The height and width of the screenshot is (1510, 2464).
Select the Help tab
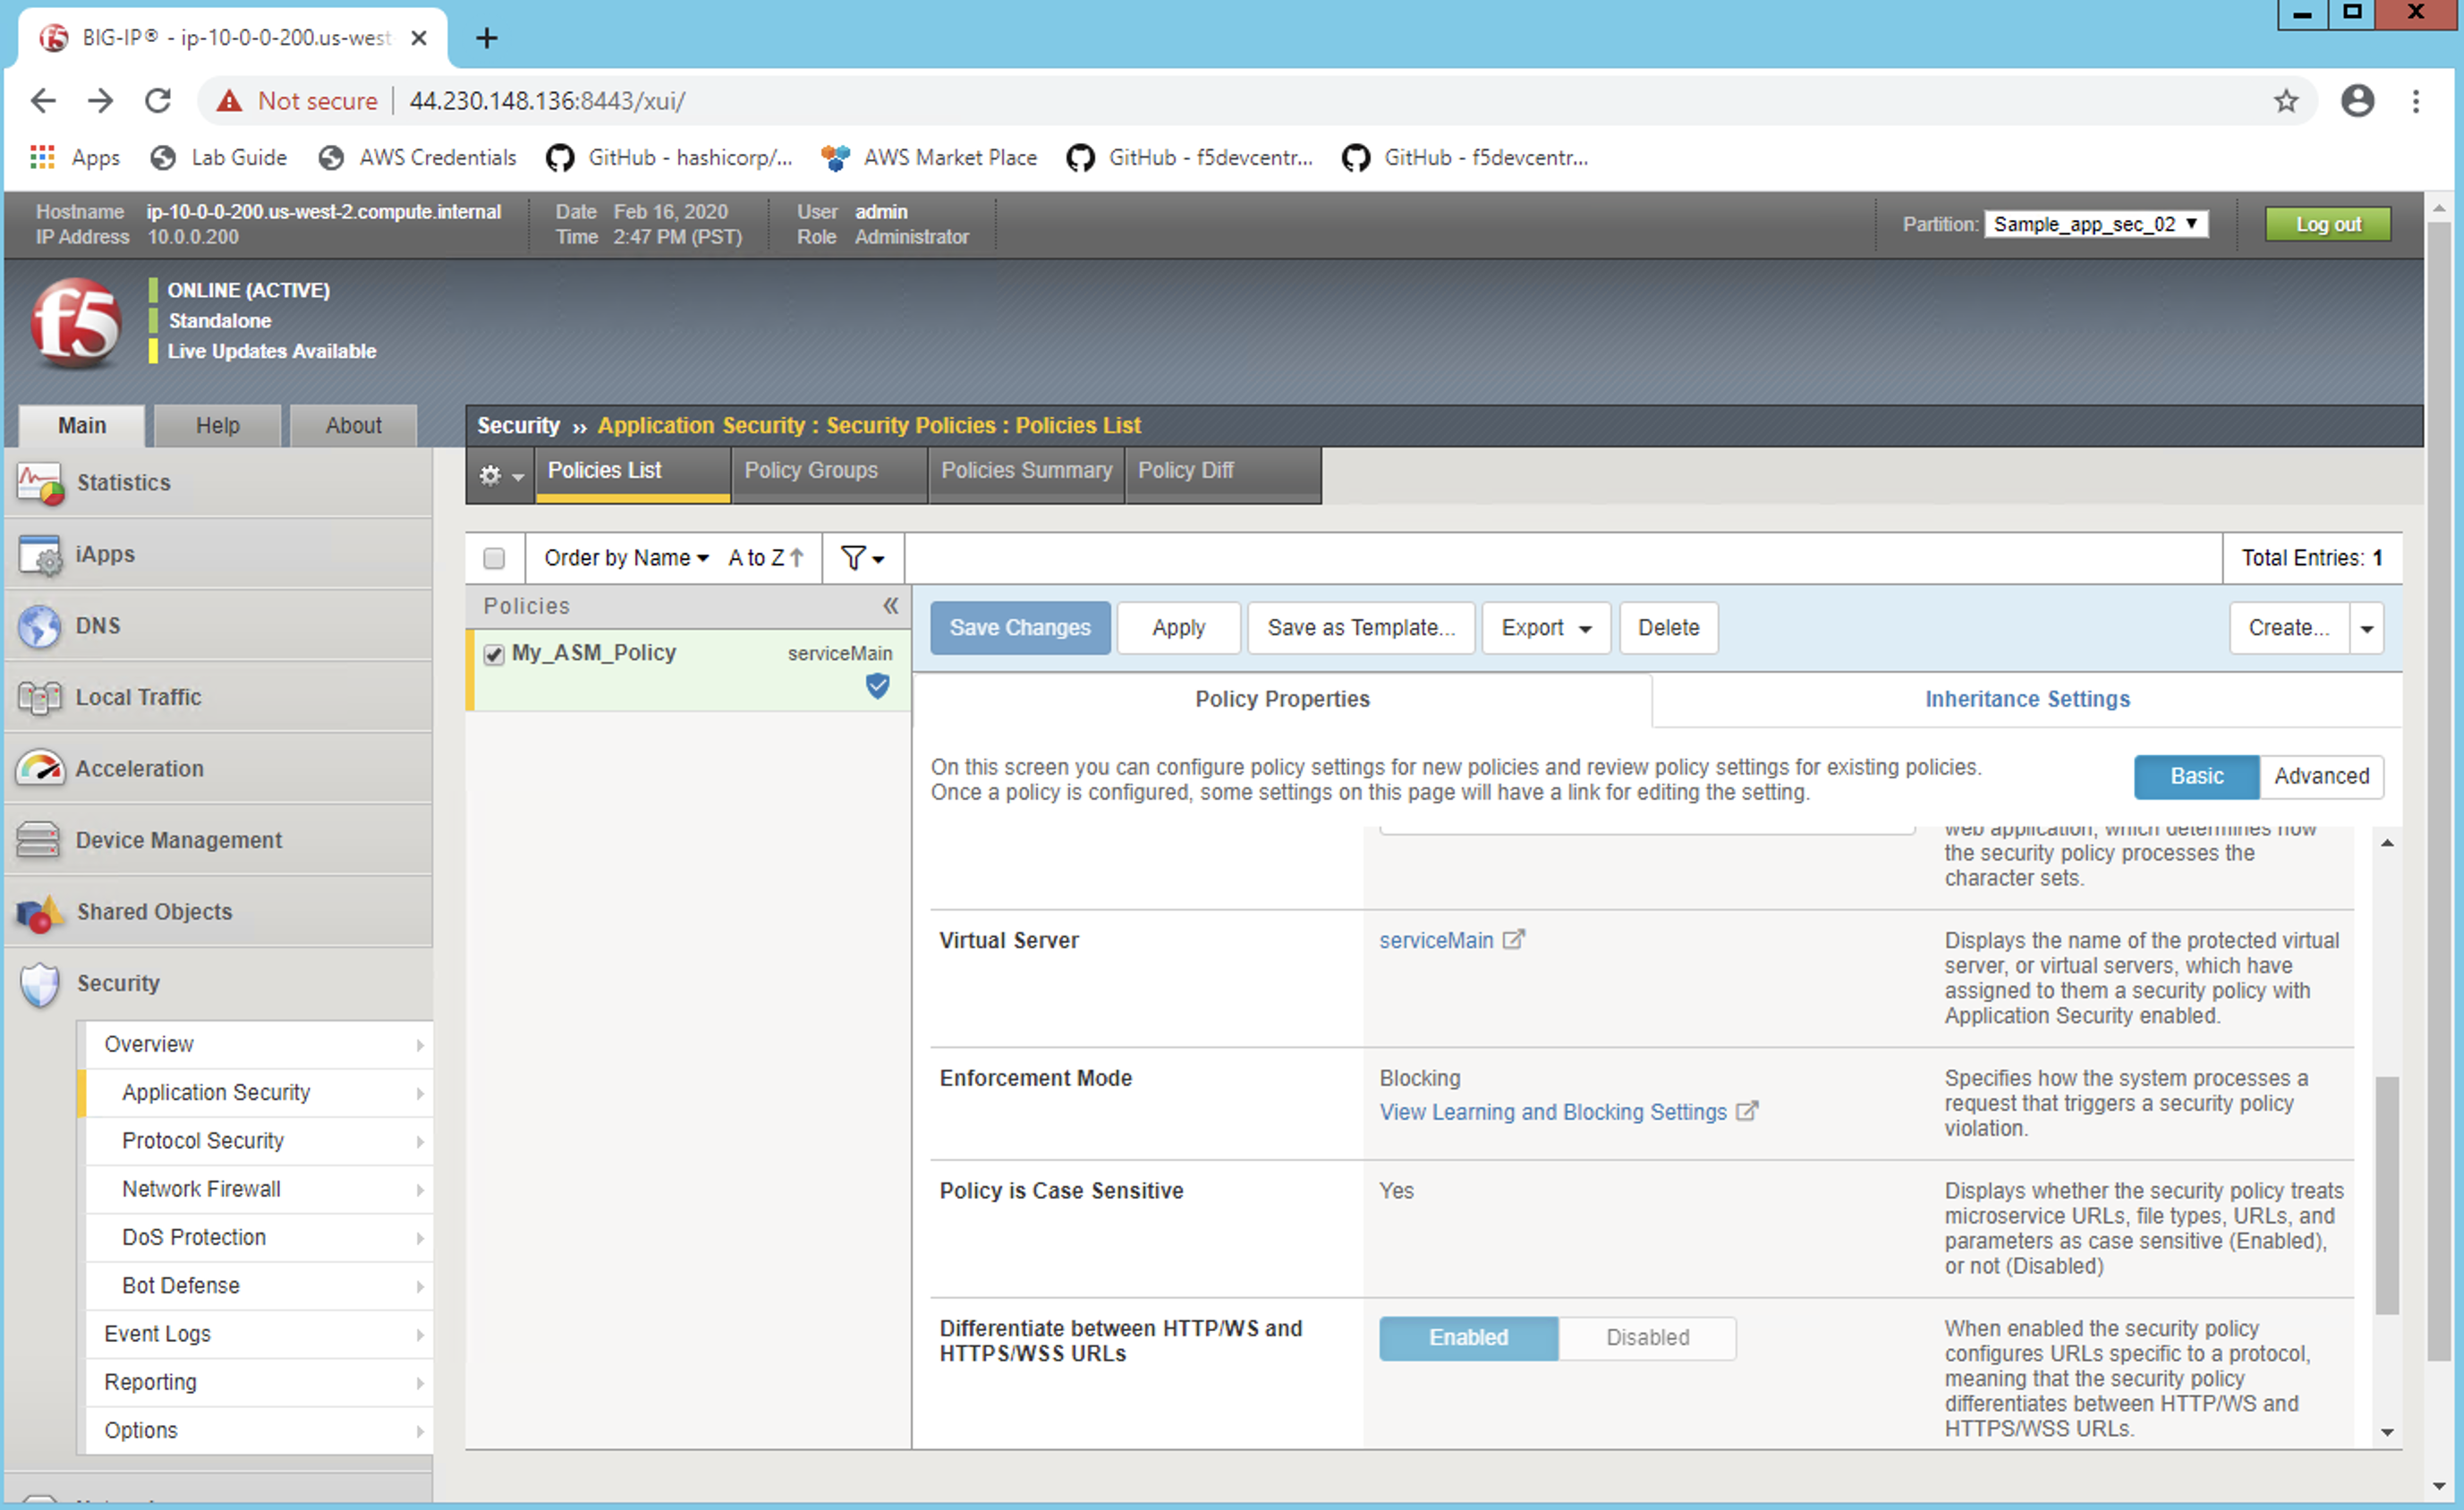coord(217,426)
